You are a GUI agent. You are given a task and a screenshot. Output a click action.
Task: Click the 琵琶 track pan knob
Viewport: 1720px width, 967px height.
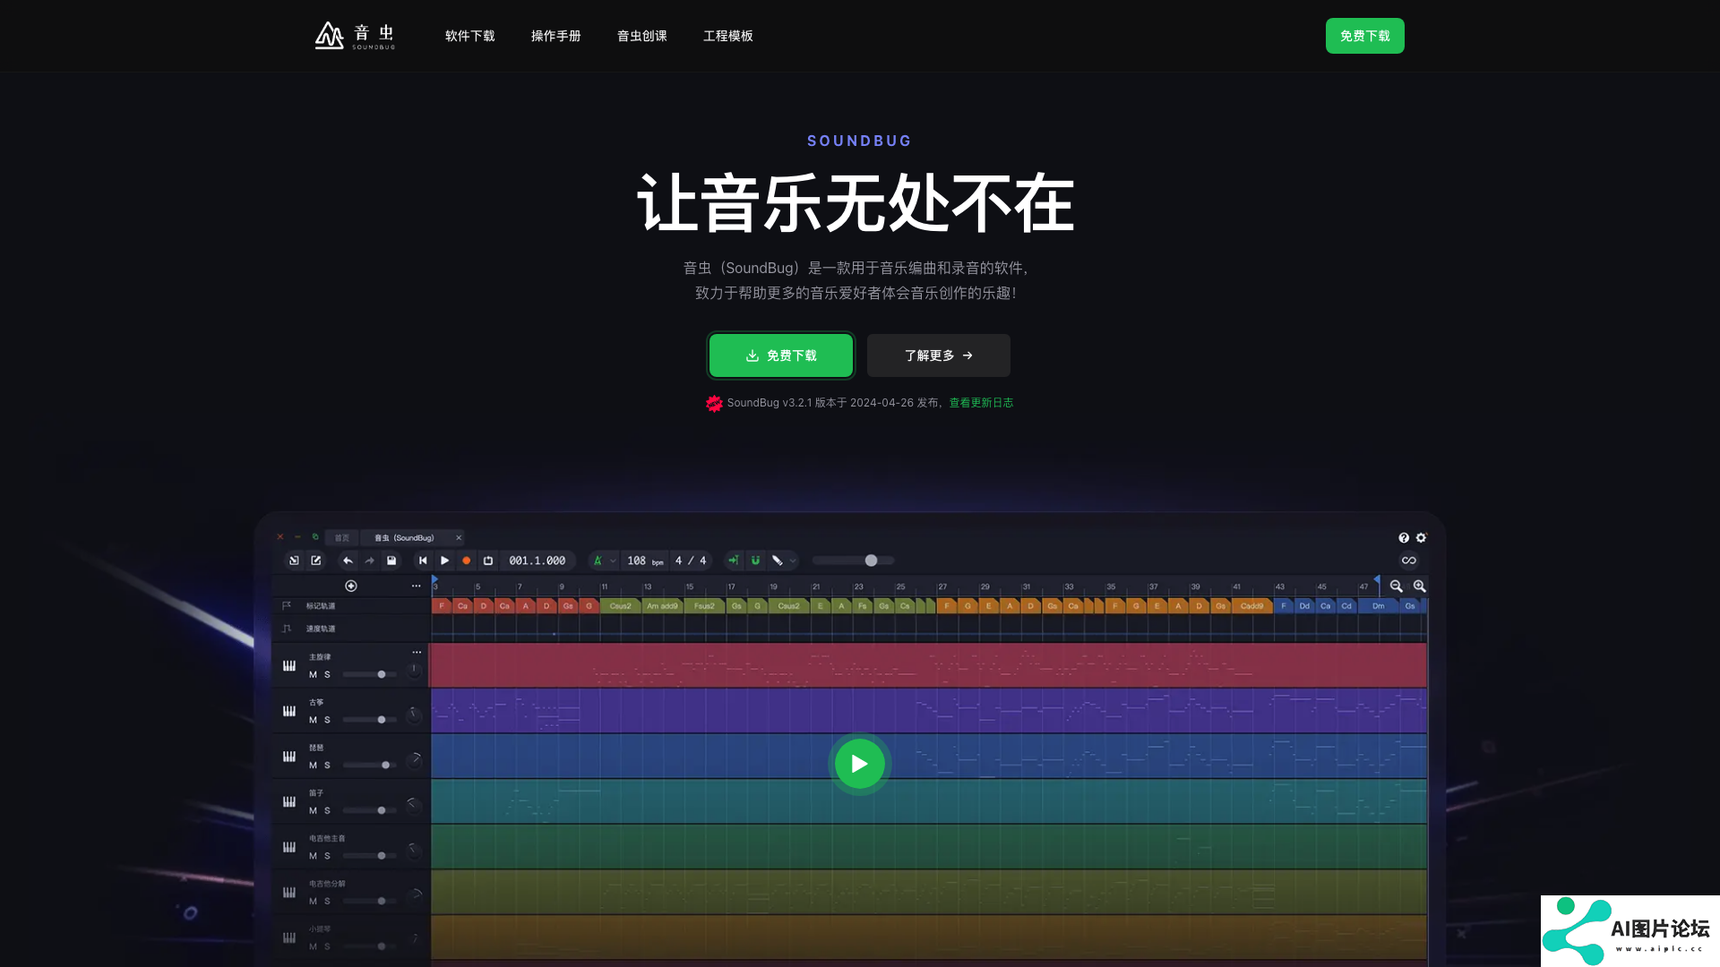pos(414,761)
